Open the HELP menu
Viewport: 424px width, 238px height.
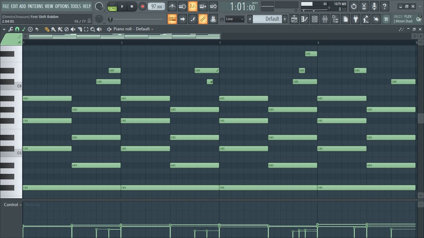pos(87,6)
